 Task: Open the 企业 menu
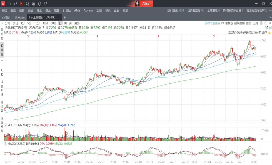tap(116, 10)
